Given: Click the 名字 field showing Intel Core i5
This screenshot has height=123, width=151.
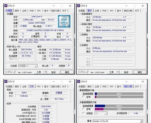Looking at the screenshot, I should coord(37,16).
